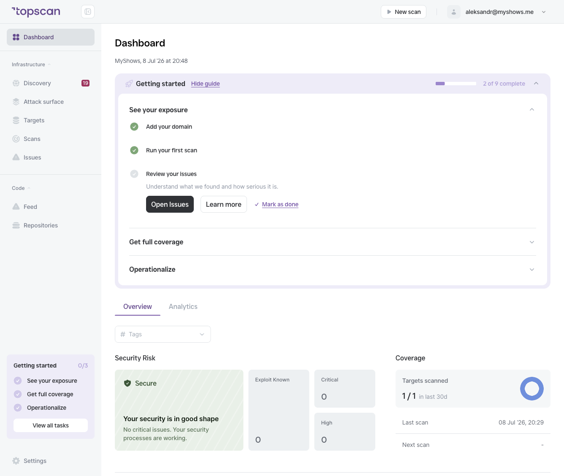The height and width of the screenshot is (476, 564).
Task: Toggle the Add your domain check circle
Action: click(x=134, y=127)
